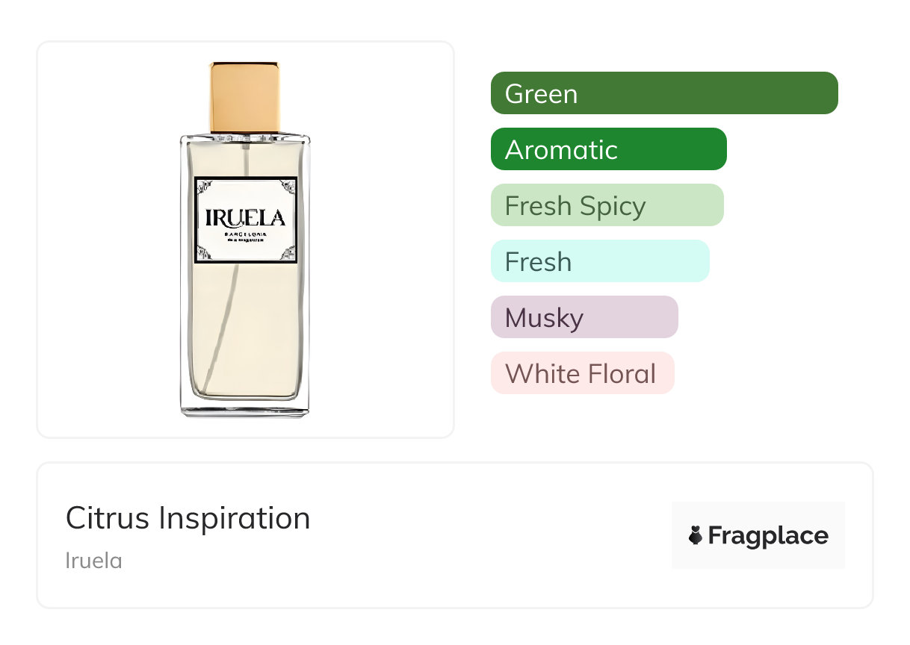Select the White Floral accord bar
The width and height of the screenshot is (910, 645).
tap(582, 373)
